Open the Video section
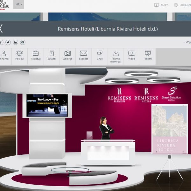Viewport: 191px width, 191px height. [132, 56]
